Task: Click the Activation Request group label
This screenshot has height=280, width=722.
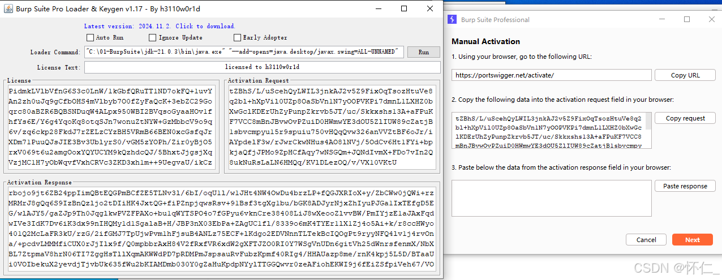Action: [x=258, y=81]
